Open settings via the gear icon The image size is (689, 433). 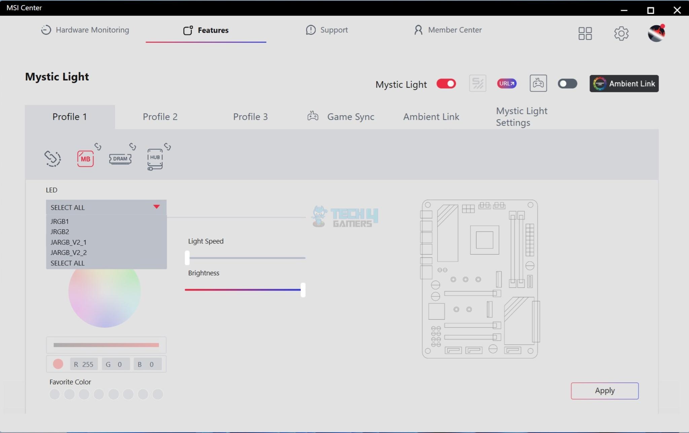(x=621, y=33)
